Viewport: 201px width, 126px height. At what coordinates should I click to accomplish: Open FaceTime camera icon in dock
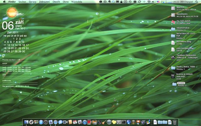65,122
